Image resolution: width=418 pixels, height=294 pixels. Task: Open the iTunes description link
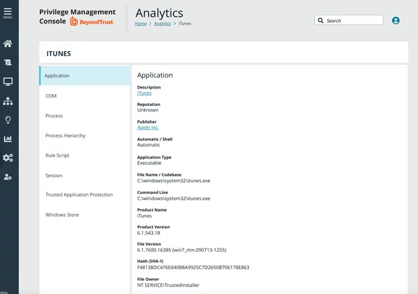click(144, 93)
